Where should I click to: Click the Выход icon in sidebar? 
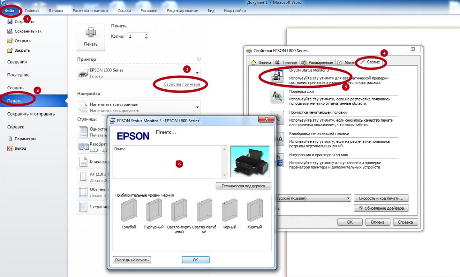point(10,148)
